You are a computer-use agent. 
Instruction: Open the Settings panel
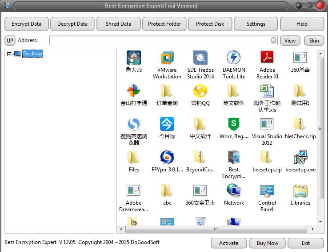point(256,24)
